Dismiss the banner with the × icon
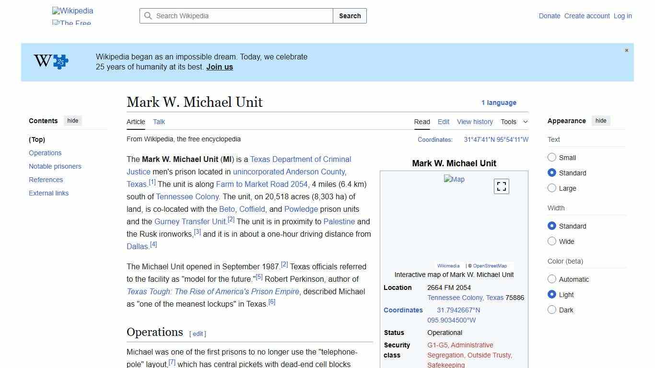This screenshot has width=655, height=368. [x=626, y=50]
